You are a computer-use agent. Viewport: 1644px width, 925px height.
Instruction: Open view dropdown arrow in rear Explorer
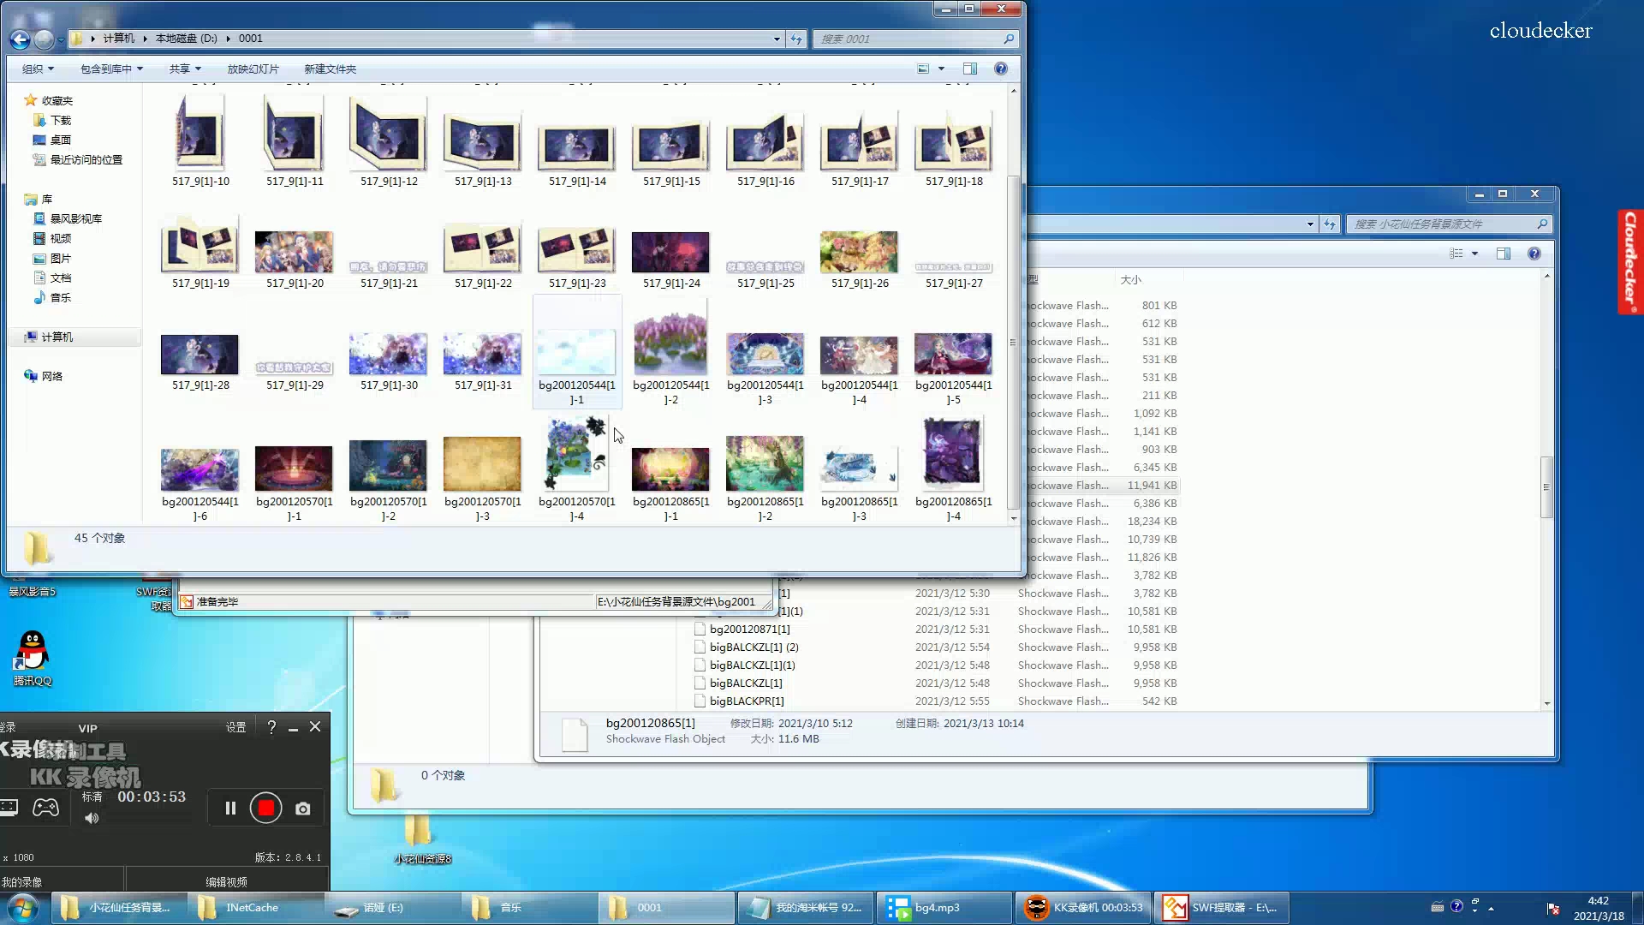[x=1474, y=254]
